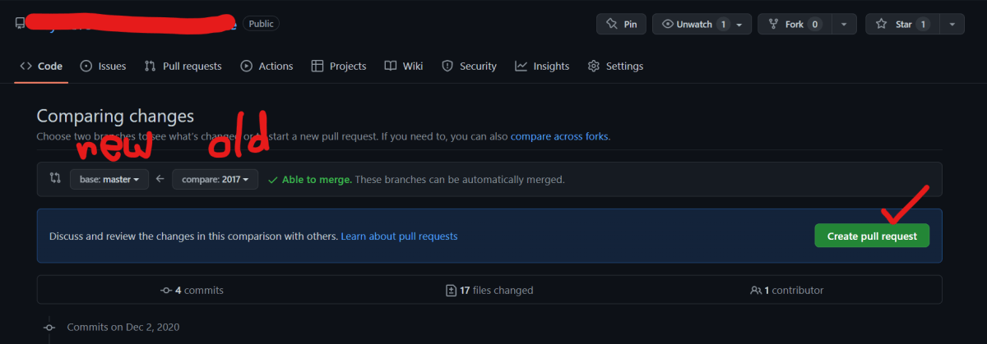The height and width of the screenshot is (344, 987).
Task: View the Insights tab
Action: click(x=542, y=66)
